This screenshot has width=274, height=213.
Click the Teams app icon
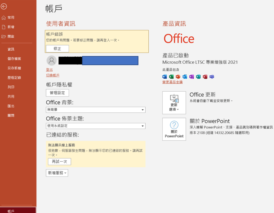click(212, 77)
